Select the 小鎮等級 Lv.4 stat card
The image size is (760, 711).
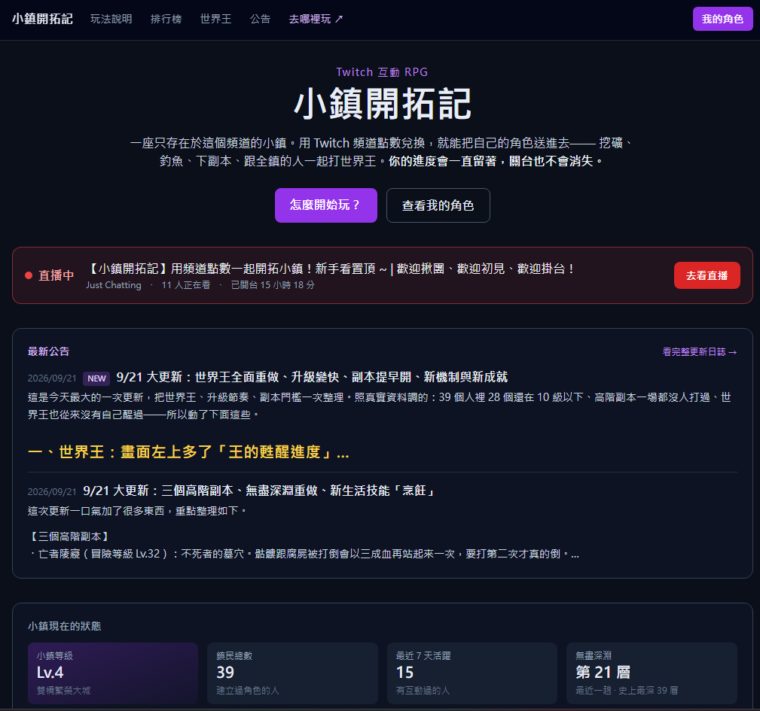tap(113, 673)
